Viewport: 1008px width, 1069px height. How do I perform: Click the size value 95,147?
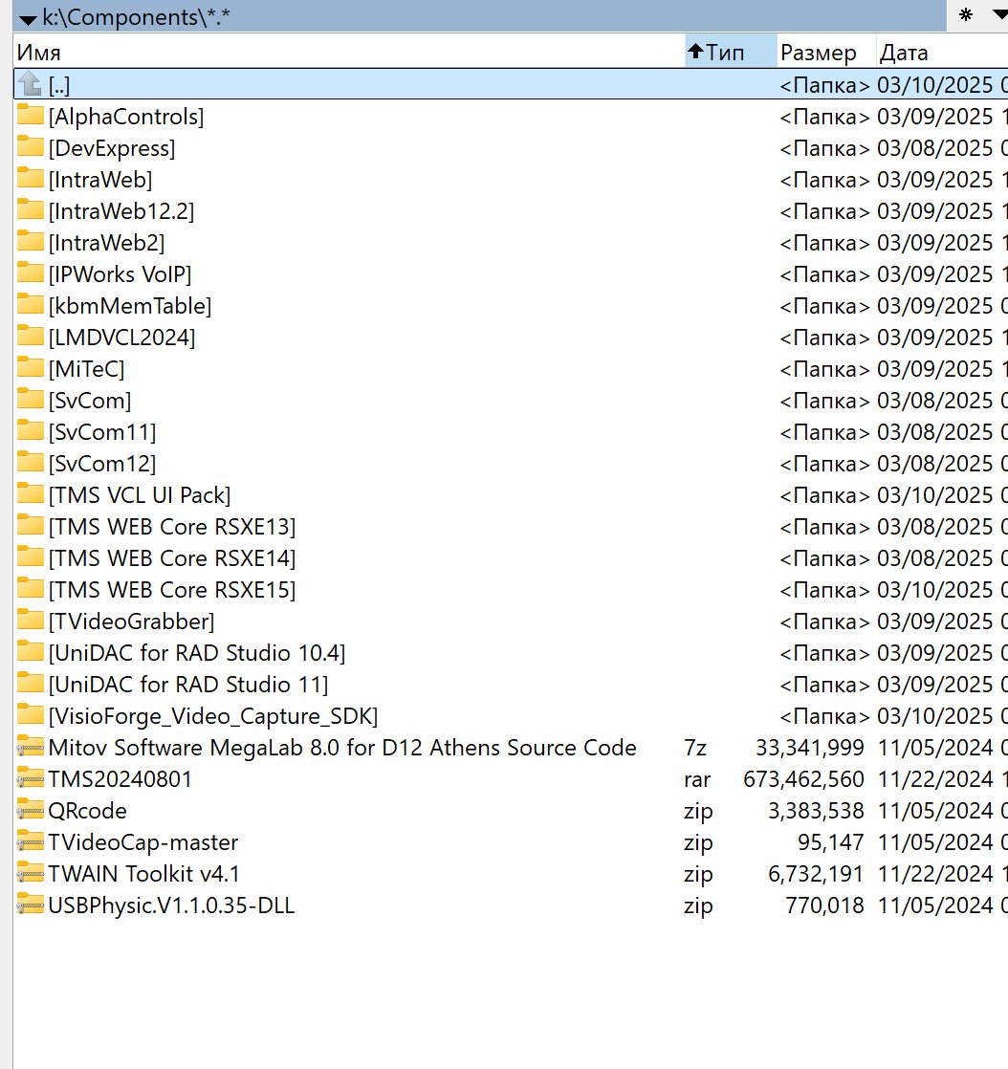(x=831, y=842)
